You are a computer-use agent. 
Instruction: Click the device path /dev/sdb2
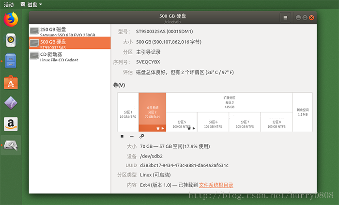coord(151,156)
